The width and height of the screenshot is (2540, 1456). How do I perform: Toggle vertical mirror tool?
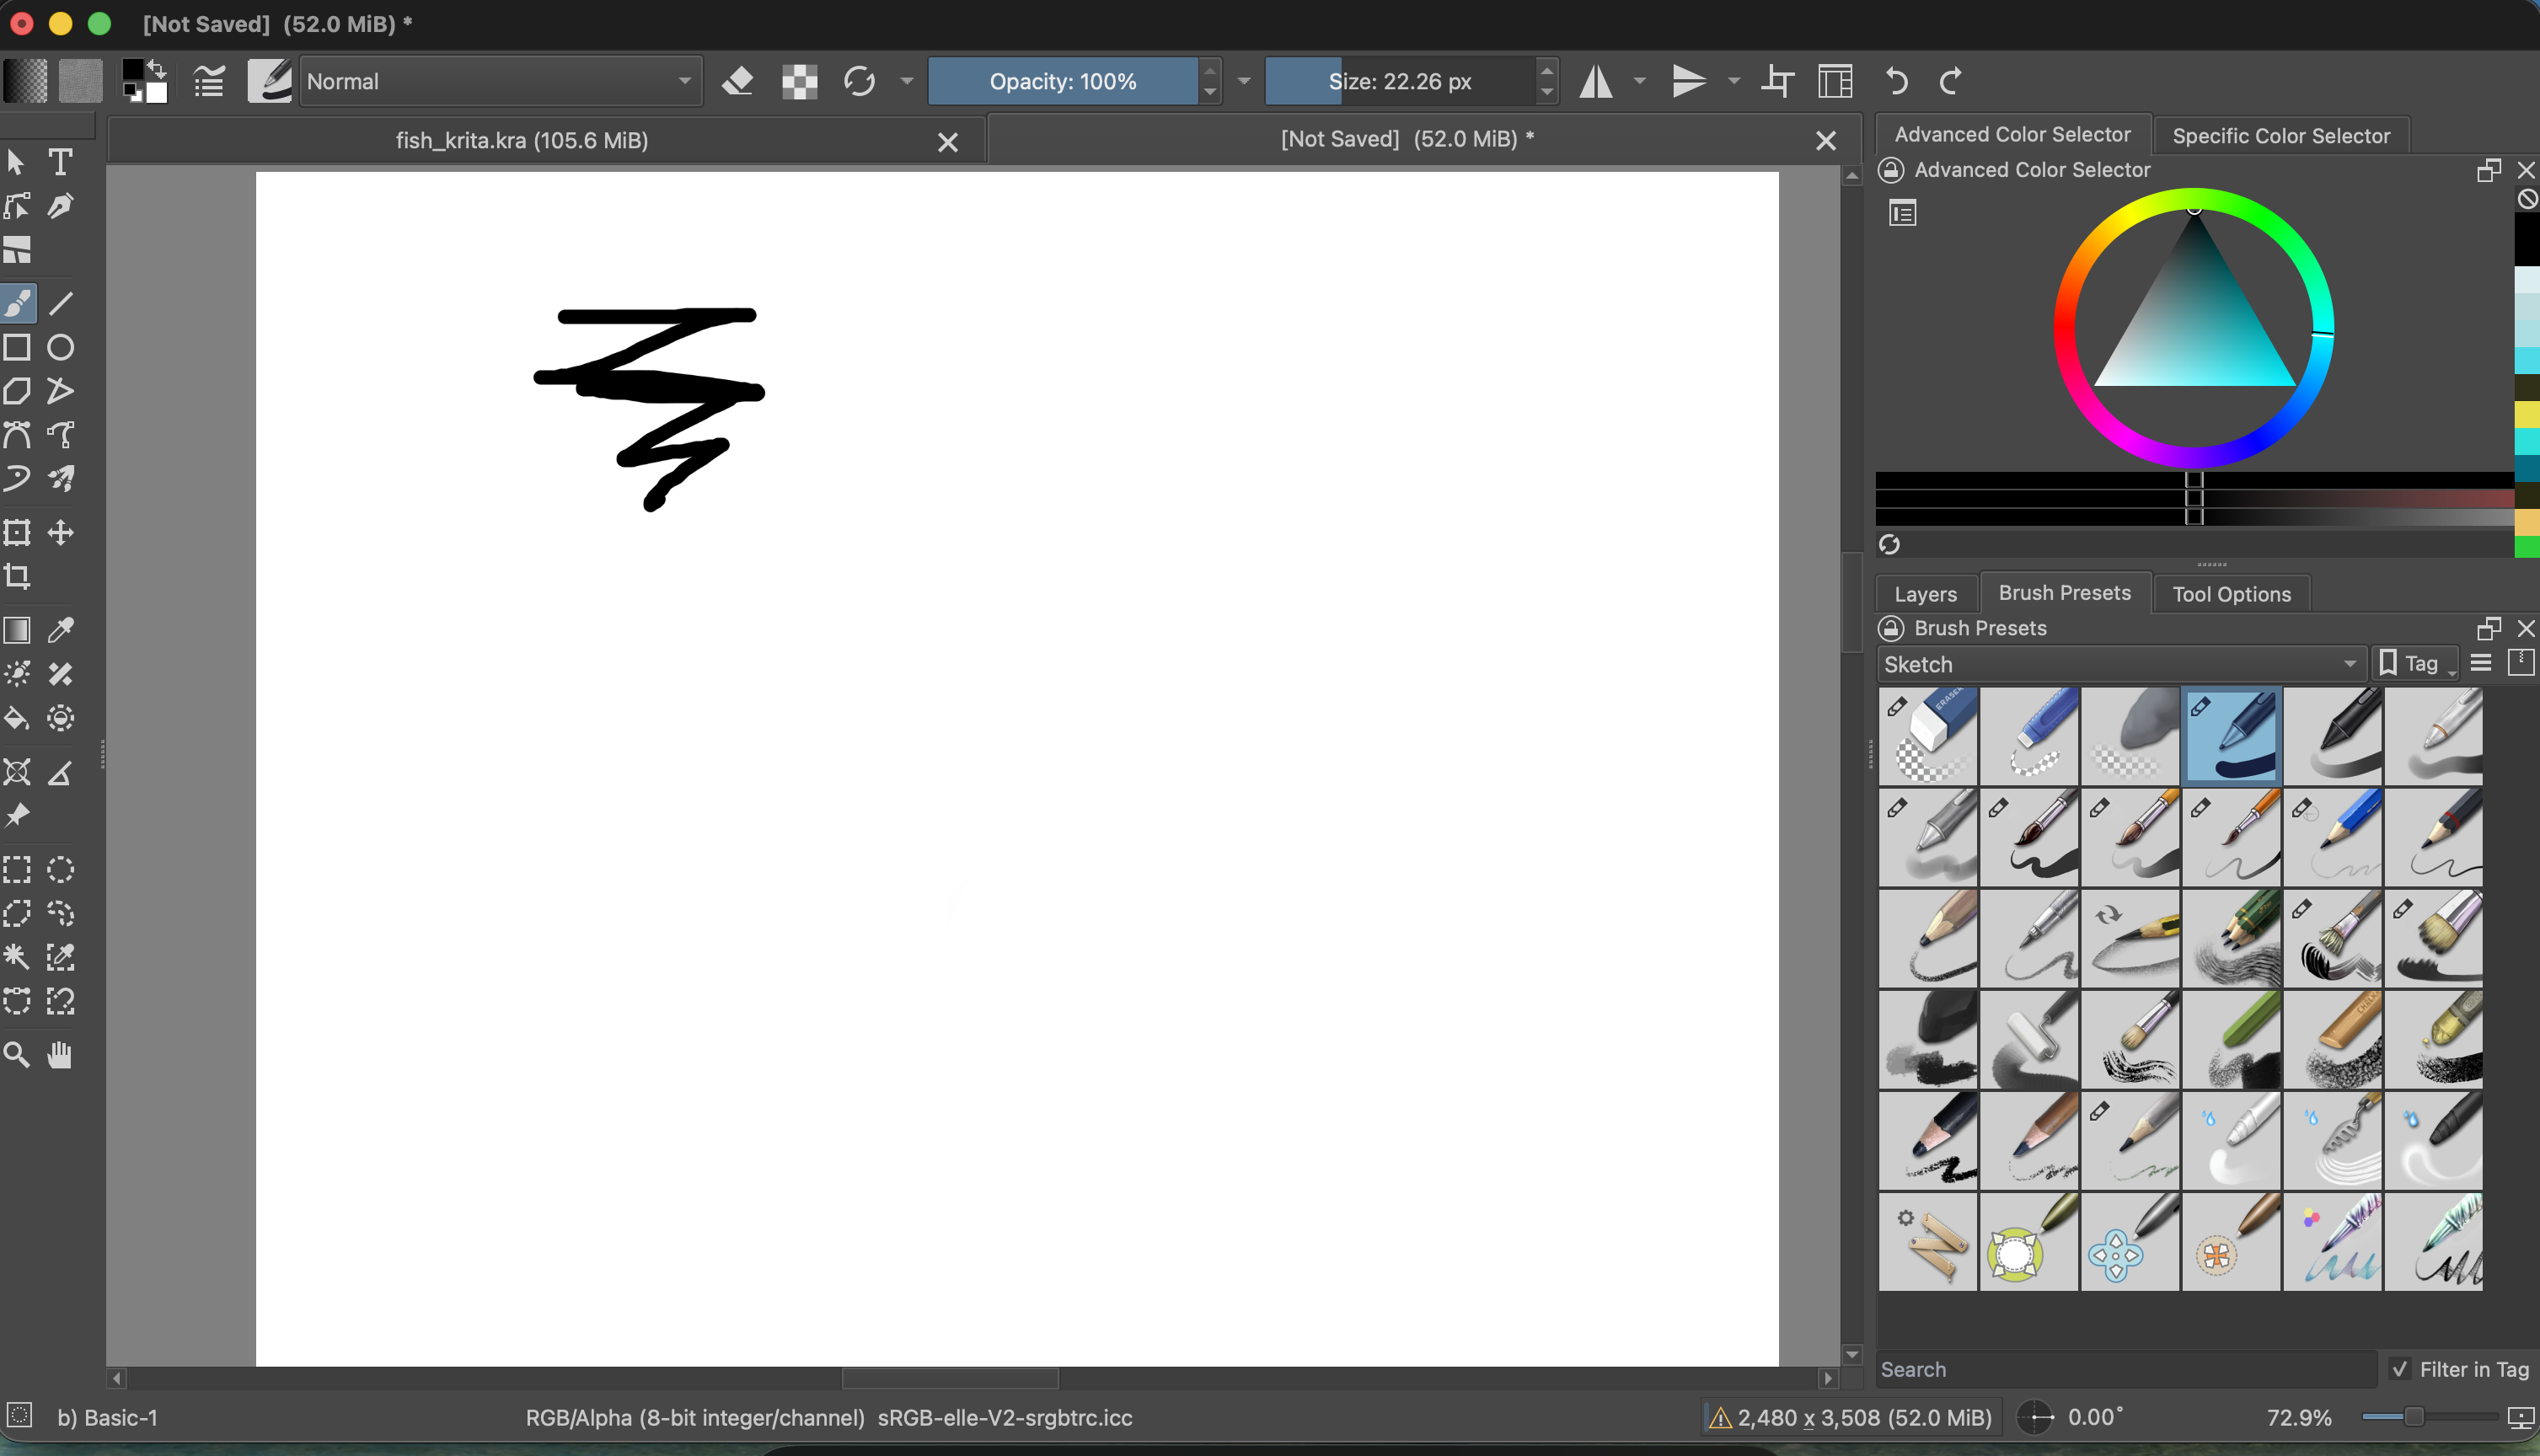[x=1689, y=81]
